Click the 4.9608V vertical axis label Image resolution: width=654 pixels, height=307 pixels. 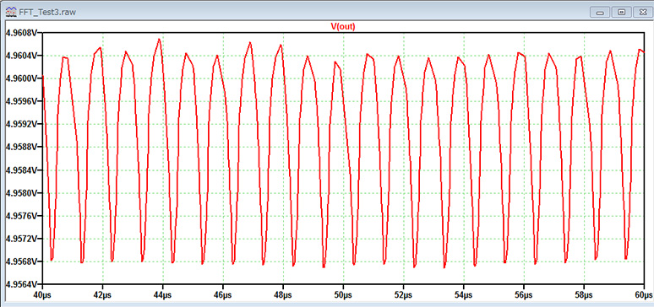(20, 33)
